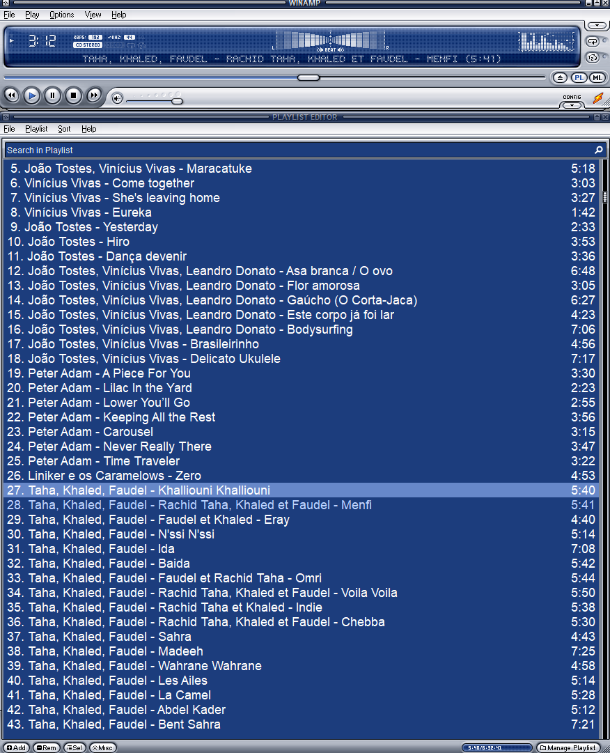Select track 42 Abdel Kader

coord(301,710)
